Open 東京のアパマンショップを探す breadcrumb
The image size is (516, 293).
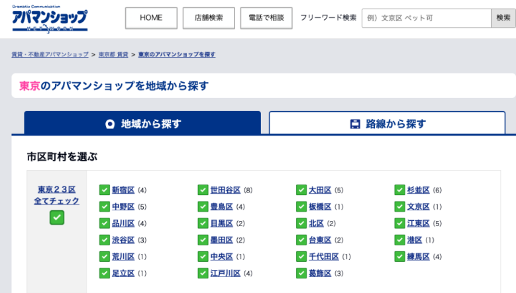177,54
